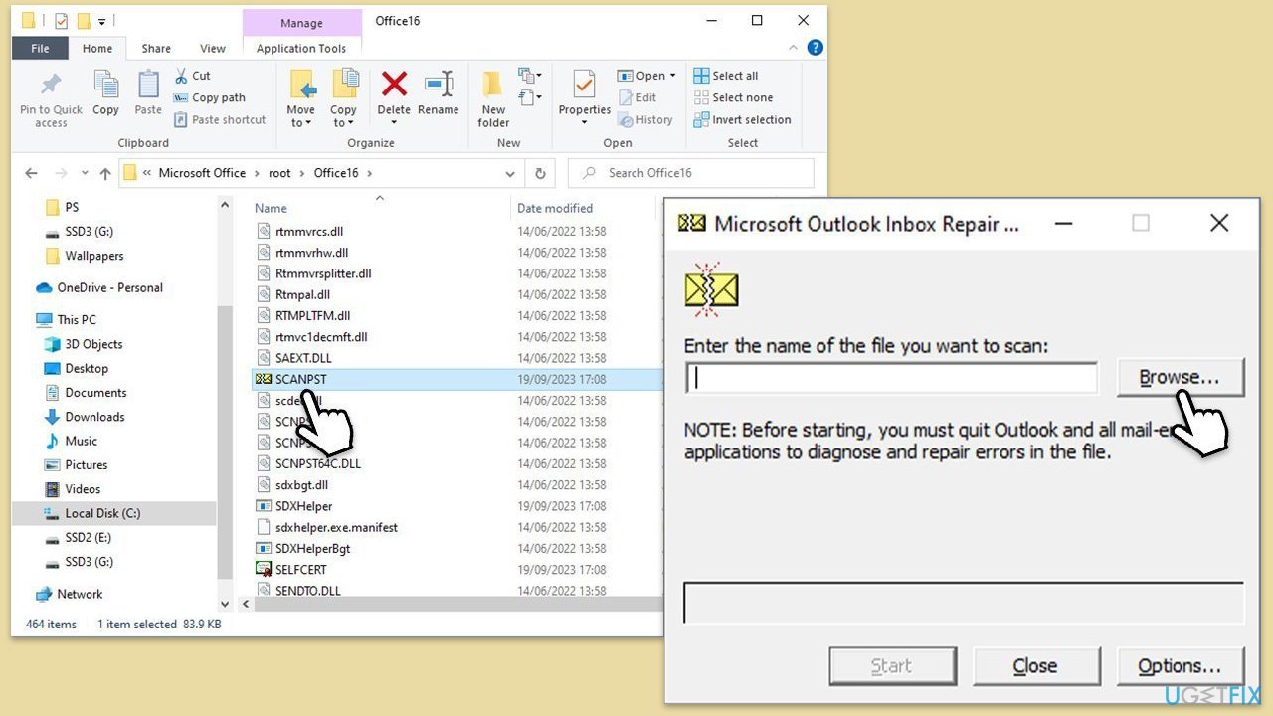Open Pictures in navigation pane
The image size is (1273, 716).
pyautogui.click(x=76, y=464)
